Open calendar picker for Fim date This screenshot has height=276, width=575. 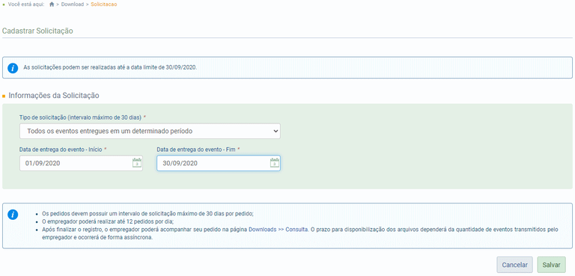coord(274,163)
